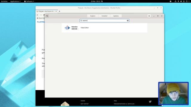The height and width of the screenshot is (107, 191).
Task: Click the Kdenlive star rating
Action: click(x=75, y=29)
